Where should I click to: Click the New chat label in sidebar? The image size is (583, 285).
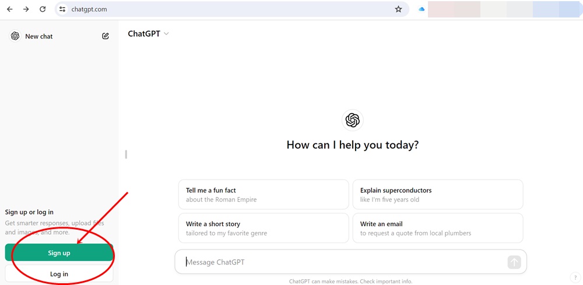point(39,36)
